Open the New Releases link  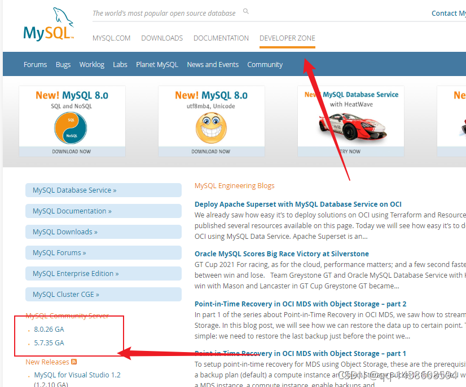[47, 362]
